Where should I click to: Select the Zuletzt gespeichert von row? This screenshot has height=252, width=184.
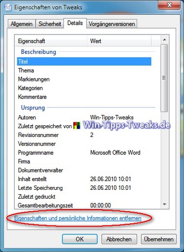click(84, 126)
